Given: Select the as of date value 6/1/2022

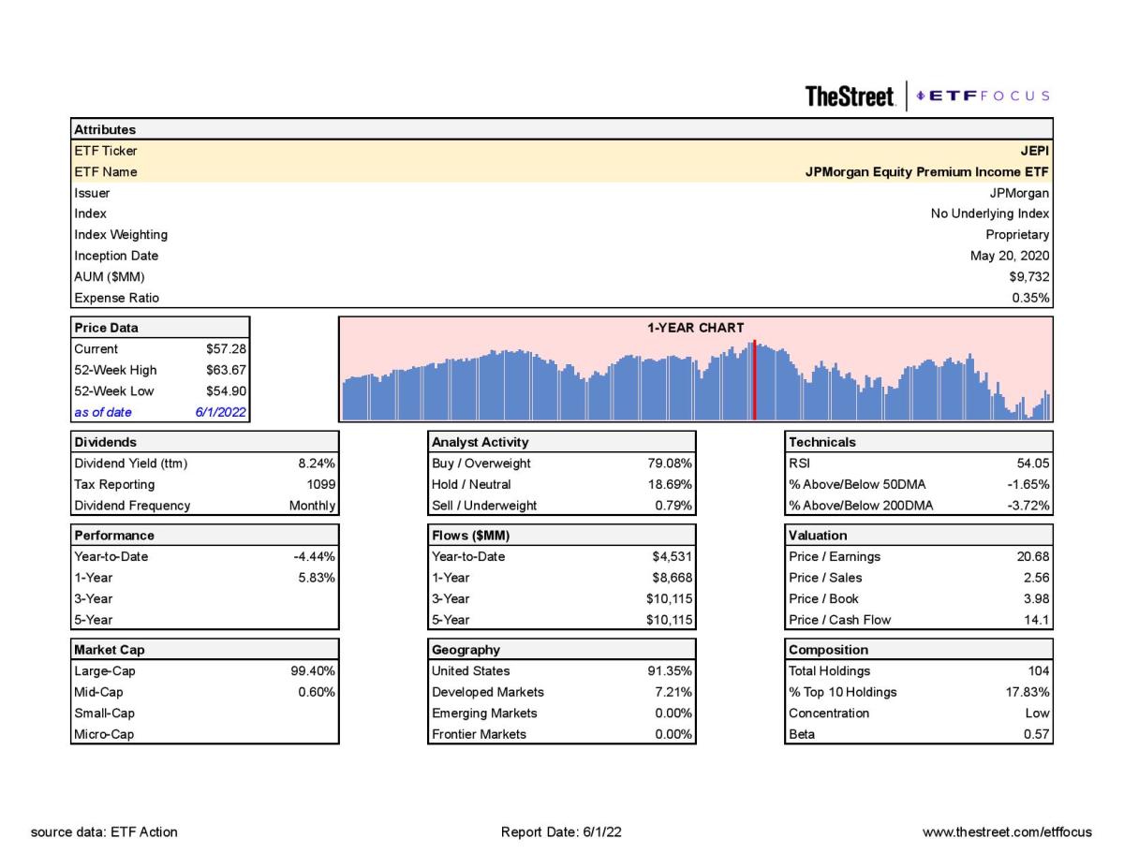Looking at the screenshot, I should [219, 412].
